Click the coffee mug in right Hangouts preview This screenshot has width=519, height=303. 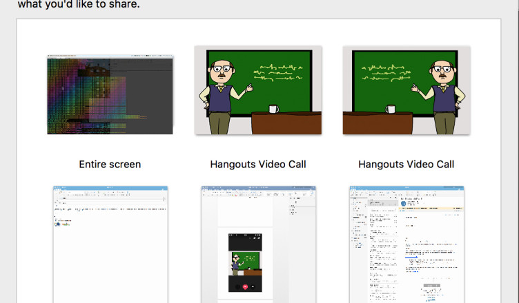click(391, 109)
